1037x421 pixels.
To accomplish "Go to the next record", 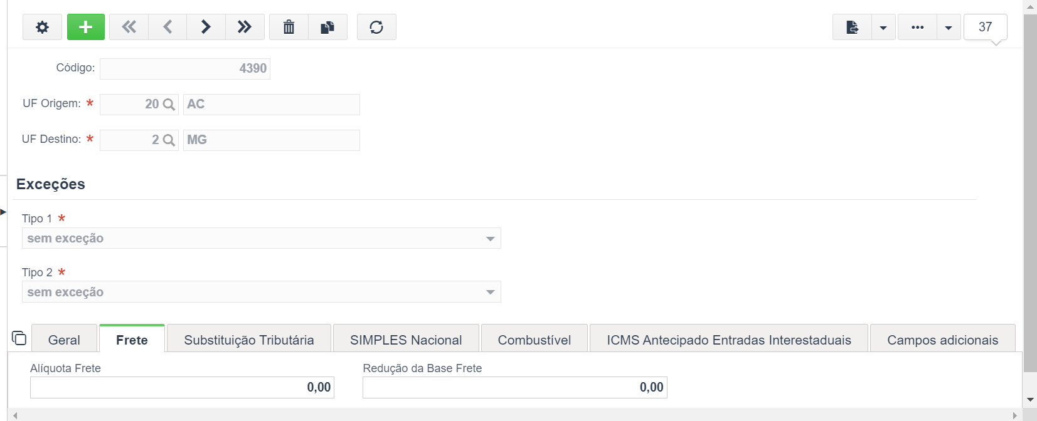I will pyautogui.click(x=206, y=27).
